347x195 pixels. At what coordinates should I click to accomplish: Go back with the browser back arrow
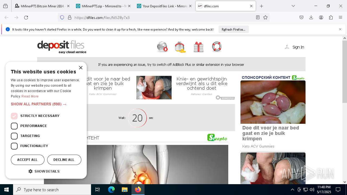(7, 17)
